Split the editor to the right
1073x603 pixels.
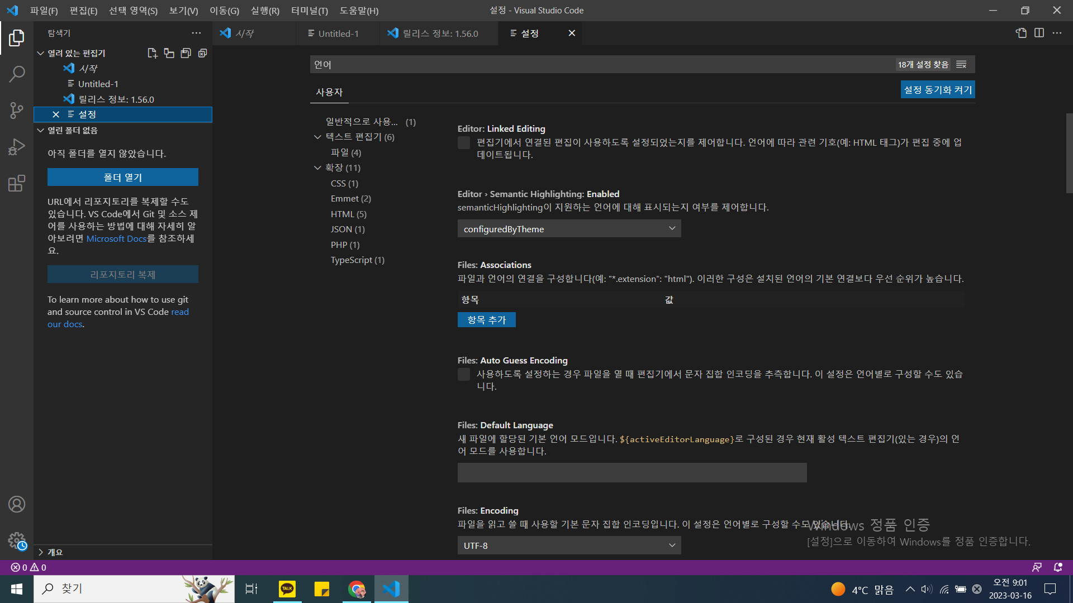(x=1039, y=33)
